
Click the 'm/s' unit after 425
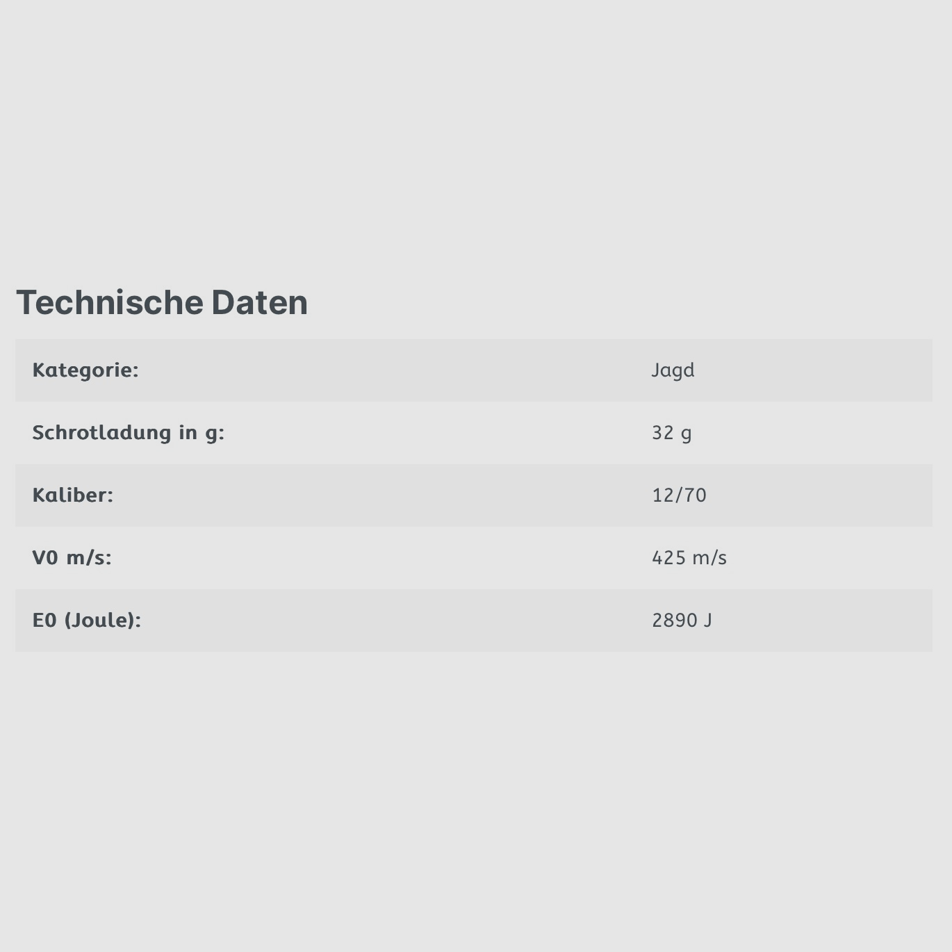coord(709,557)
